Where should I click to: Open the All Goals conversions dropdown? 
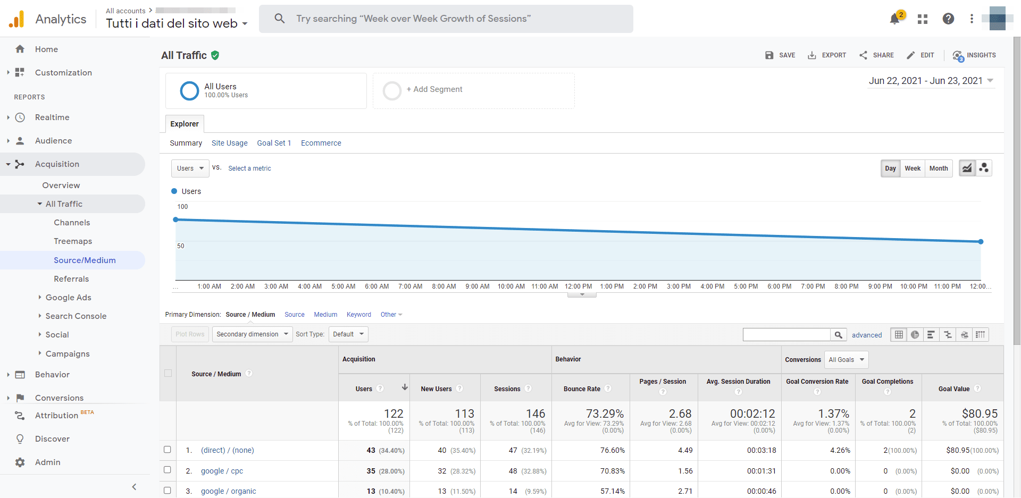[846, 360]
